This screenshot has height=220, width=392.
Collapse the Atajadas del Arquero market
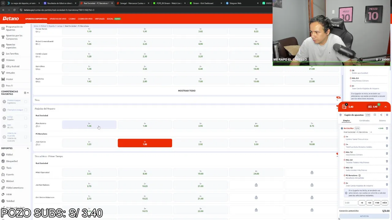pyautogui.click(x=337, y=108)
